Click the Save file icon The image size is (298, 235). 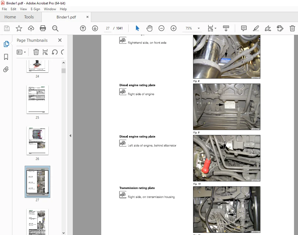click(x=7, y=28)
